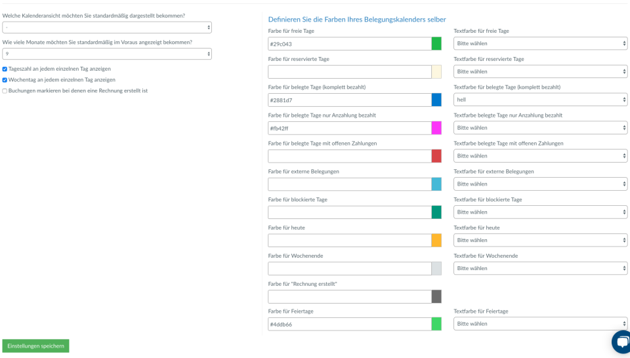Viewport: 630px width, 358px height.
Task: Open the months in advance dropdown
Action: [x=107, y=54]
